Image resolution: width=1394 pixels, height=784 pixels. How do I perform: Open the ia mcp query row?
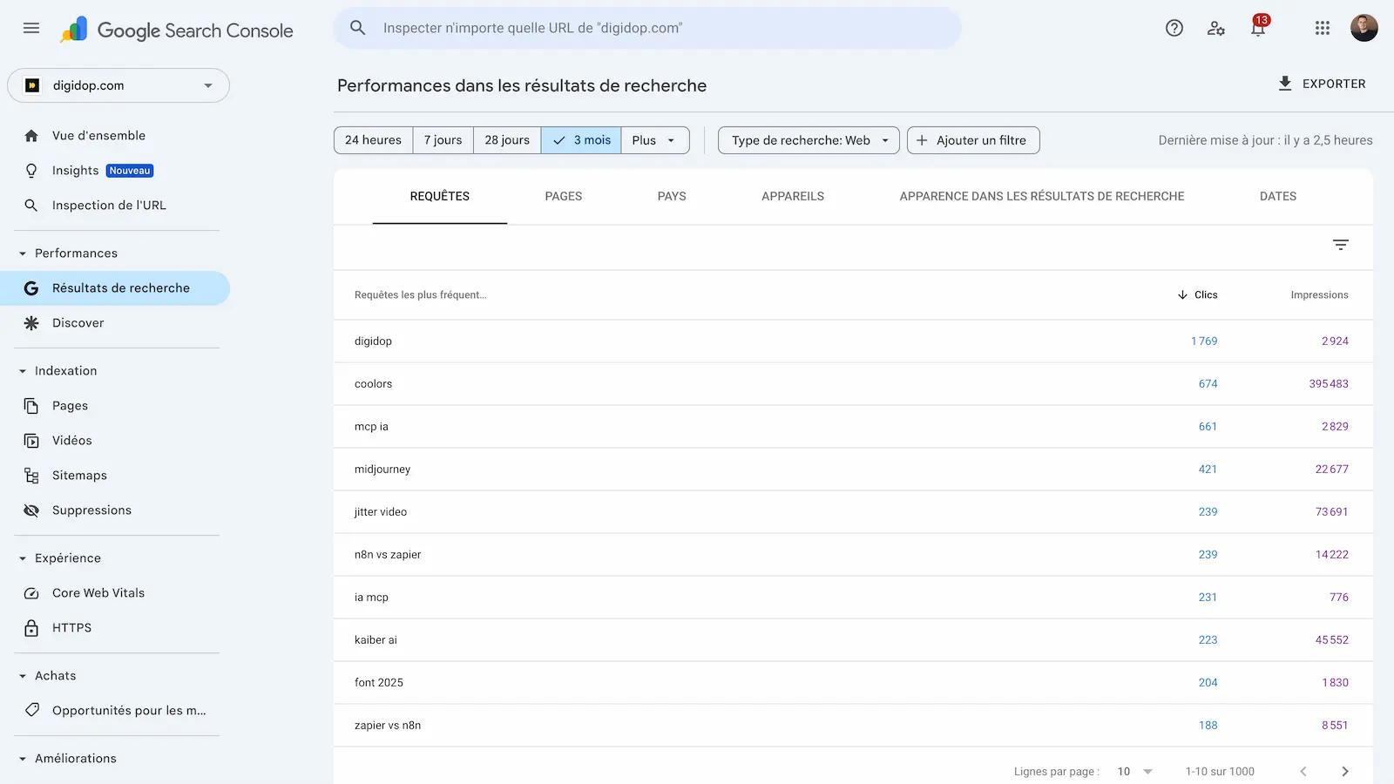point(853,598)
